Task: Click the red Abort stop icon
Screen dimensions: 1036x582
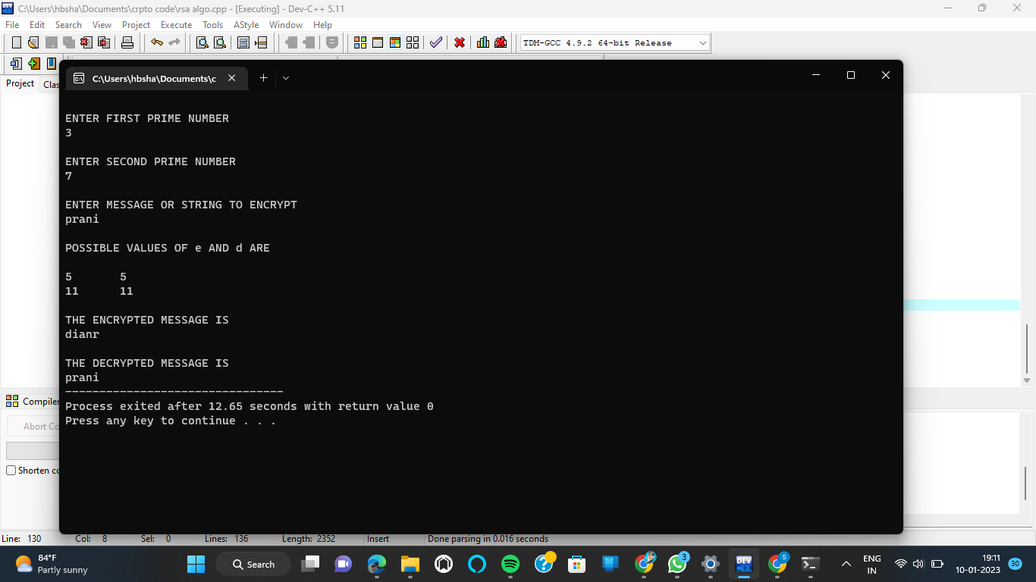Action: click(459, 42)
